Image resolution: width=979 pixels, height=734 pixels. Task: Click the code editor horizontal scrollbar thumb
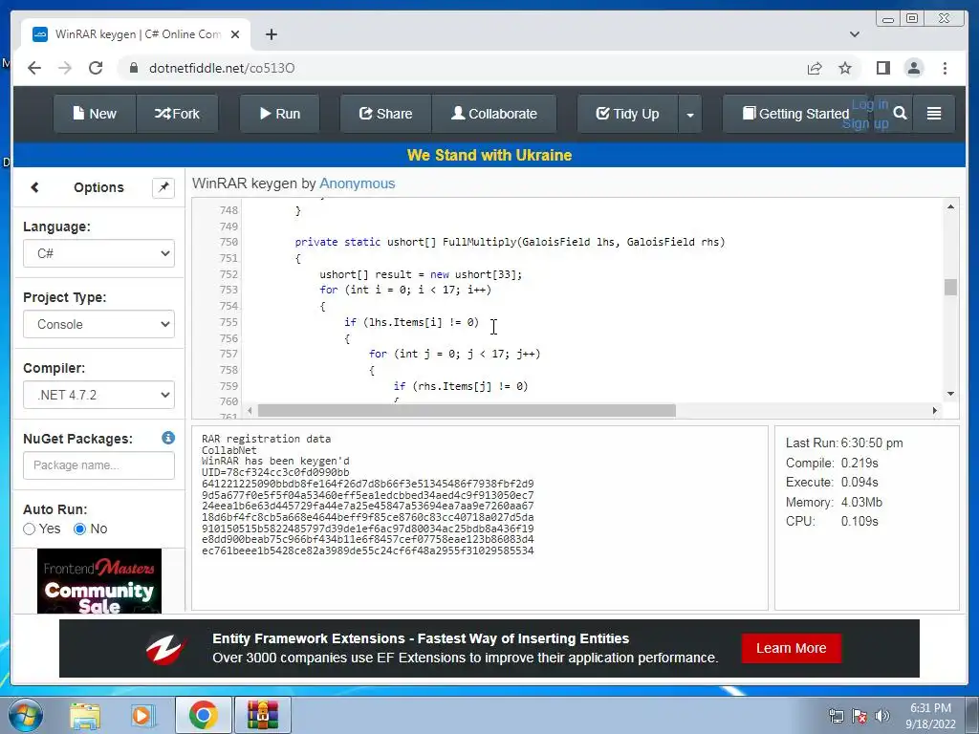[x=467, y=410]
